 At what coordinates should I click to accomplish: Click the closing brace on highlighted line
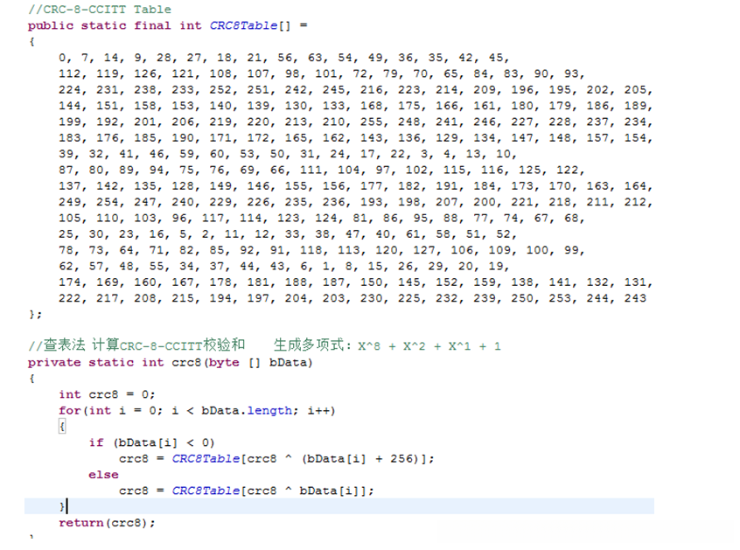click(x=62, y=506)
